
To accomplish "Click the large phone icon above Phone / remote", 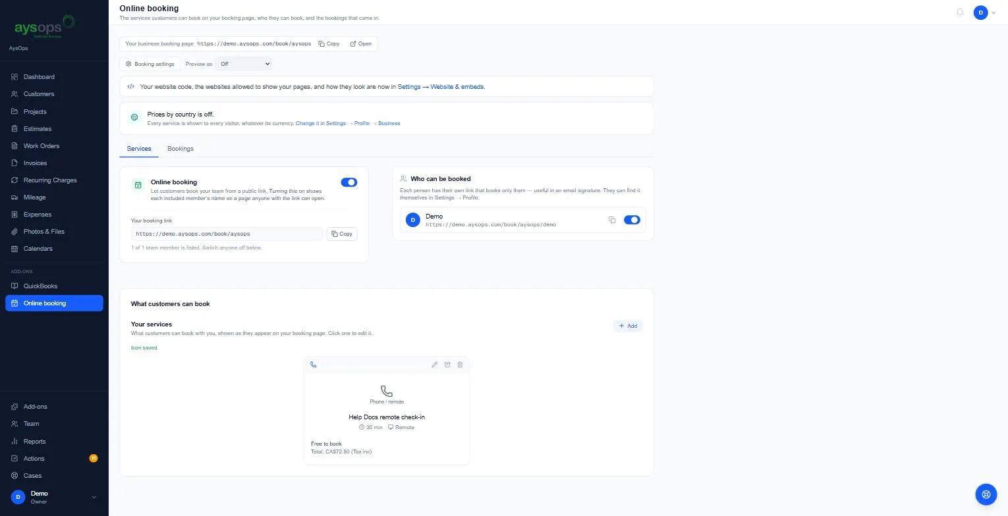I will click(387, 391).
